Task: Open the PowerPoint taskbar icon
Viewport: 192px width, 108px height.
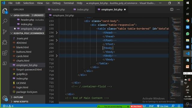Action: pyautogui.click(x=187, y=67)
